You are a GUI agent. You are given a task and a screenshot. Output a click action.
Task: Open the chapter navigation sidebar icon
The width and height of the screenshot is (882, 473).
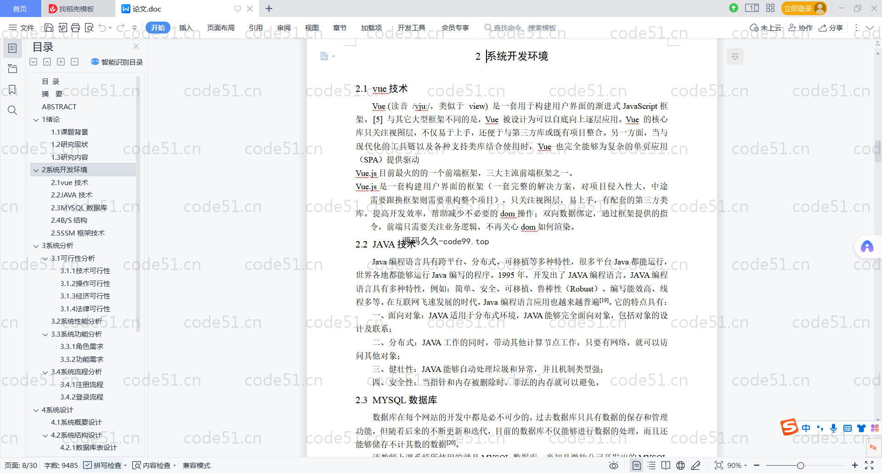pyautogui.click(x=12, y=69)
